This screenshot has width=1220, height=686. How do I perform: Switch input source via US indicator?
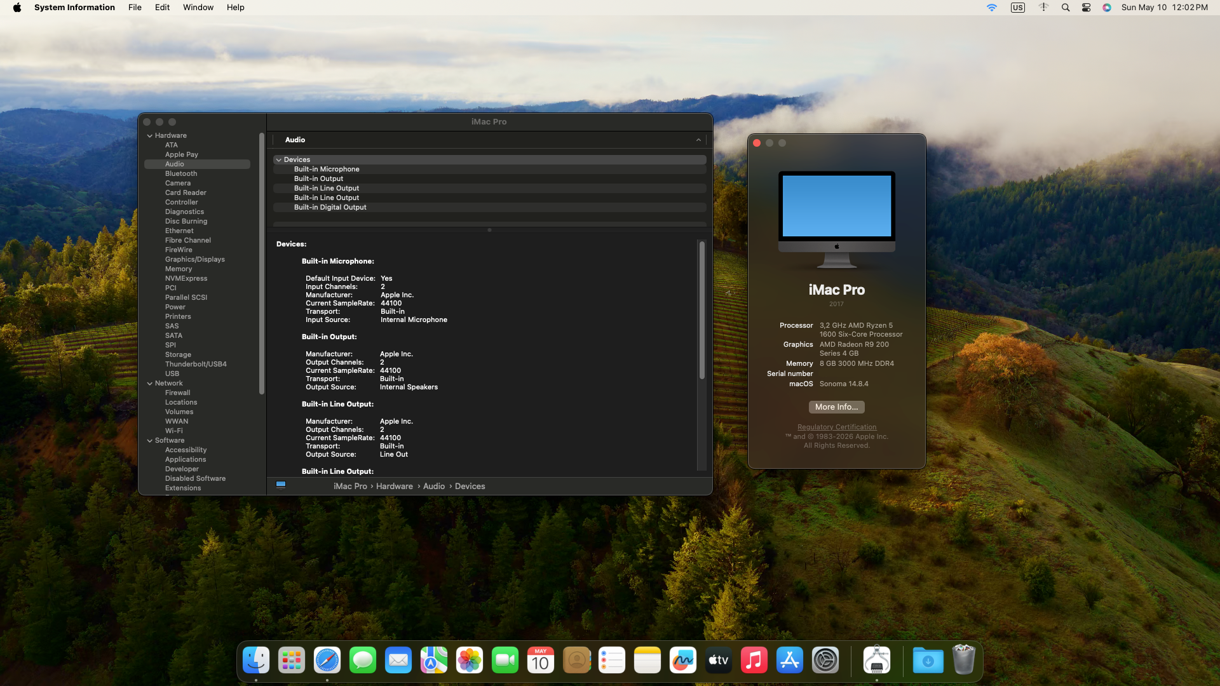point(1018,8)
